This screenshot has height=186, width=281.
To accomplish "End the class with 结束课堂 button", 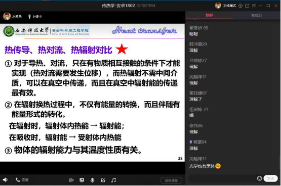I will pos(171,180).
